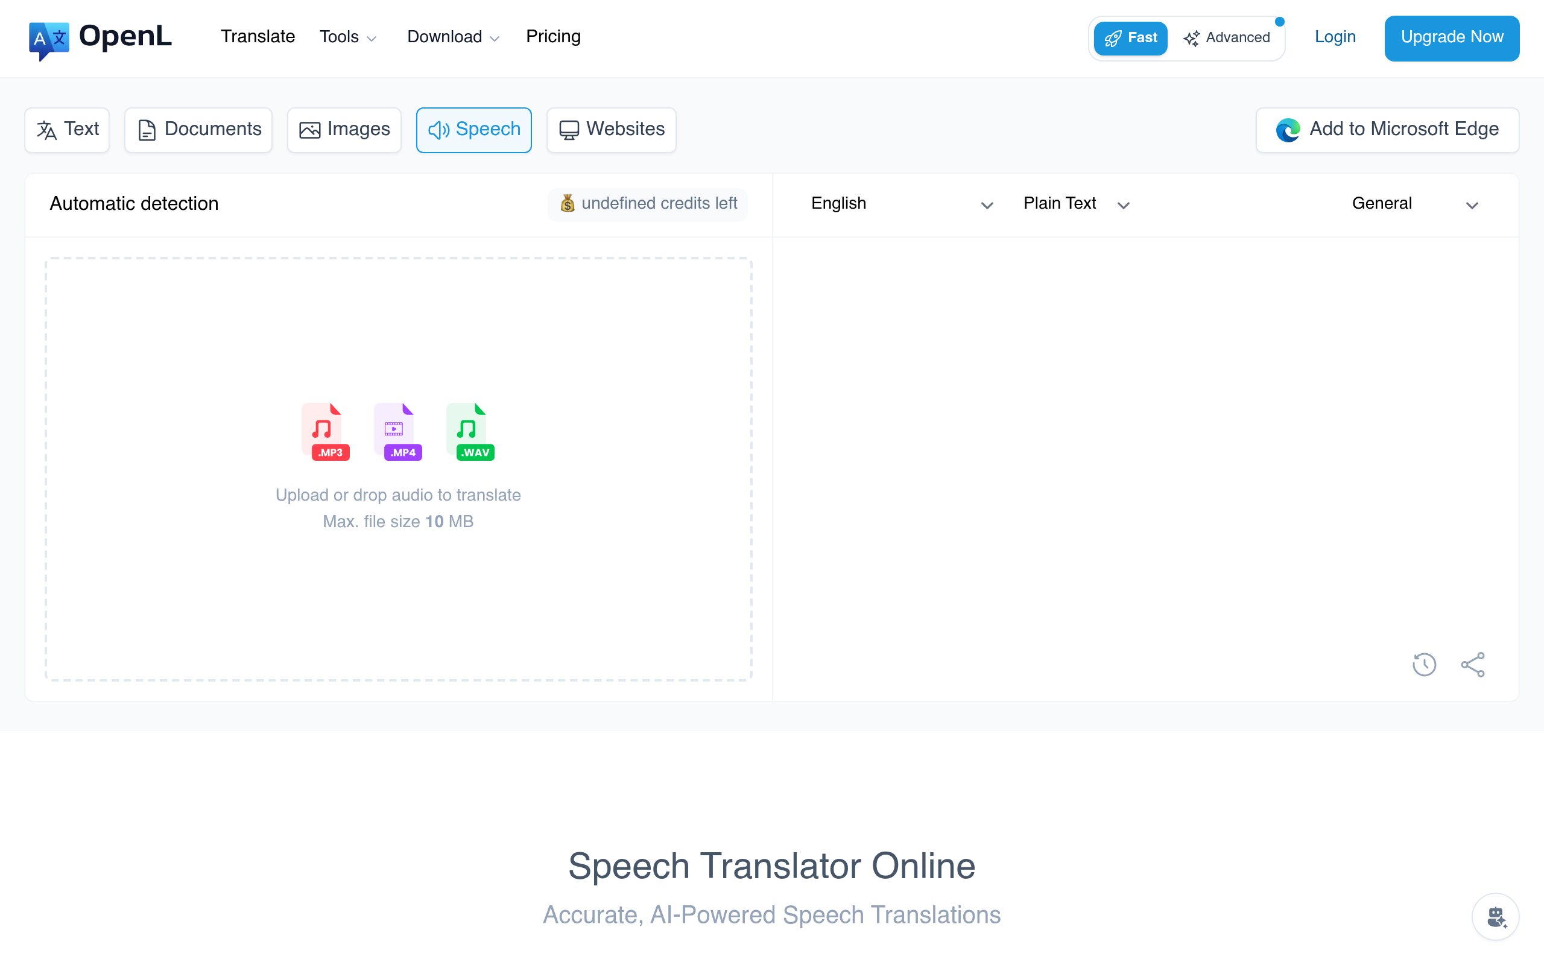
Task: Click the Upgrade Now button
Action: click(1451, 37)
